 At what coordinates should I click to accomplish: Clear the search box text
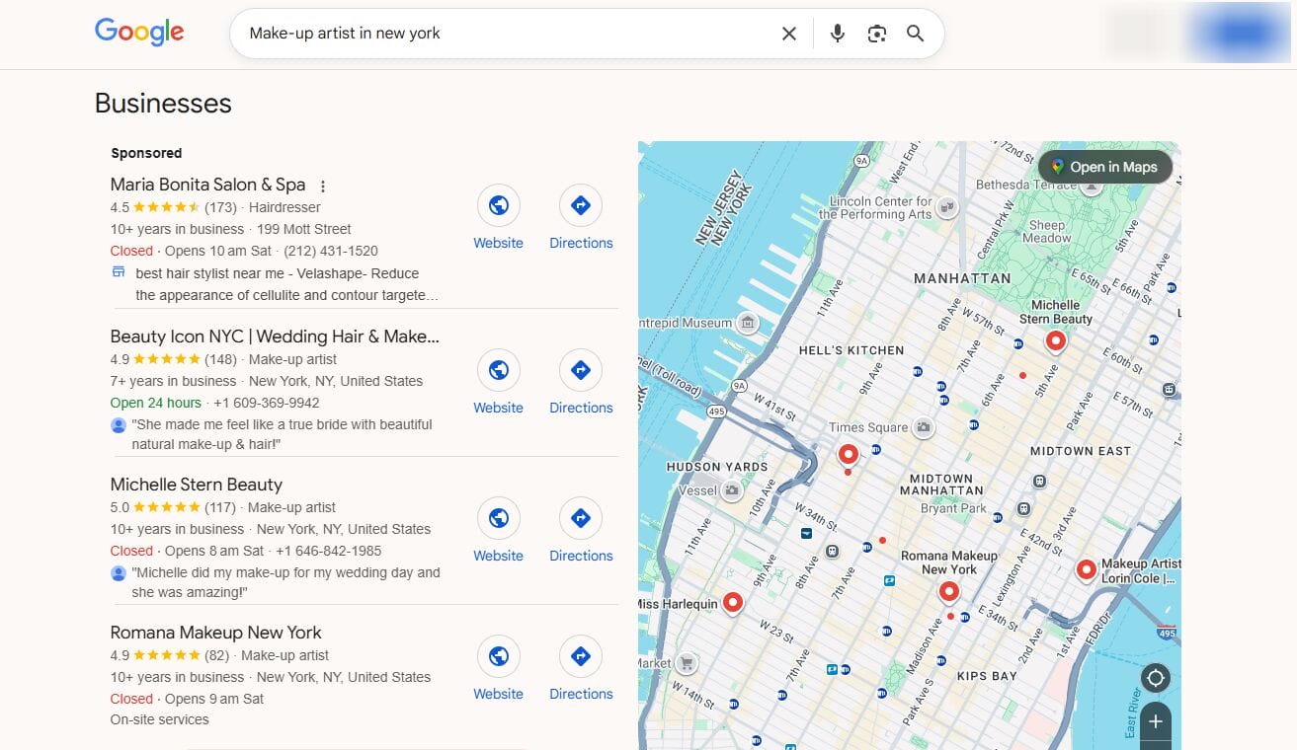coord(788,34)
